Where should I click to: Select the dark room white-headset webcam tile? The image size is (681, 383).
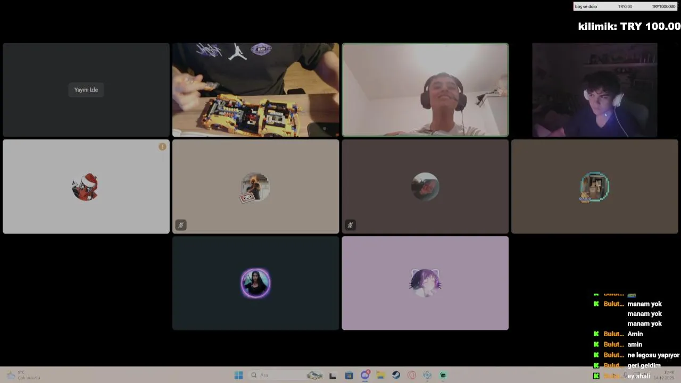pos(595,90)
